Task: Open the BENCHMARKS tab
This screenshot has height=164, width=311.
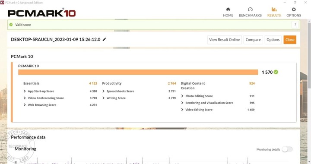Action: [250, 12]
